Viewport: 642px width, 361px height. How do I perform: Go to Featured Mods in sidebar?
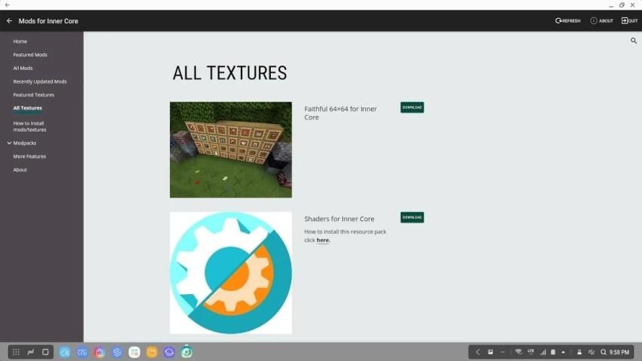click(x=30, y=55)
